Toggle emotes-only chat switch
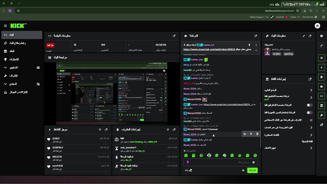 click(x=310, y=112)
